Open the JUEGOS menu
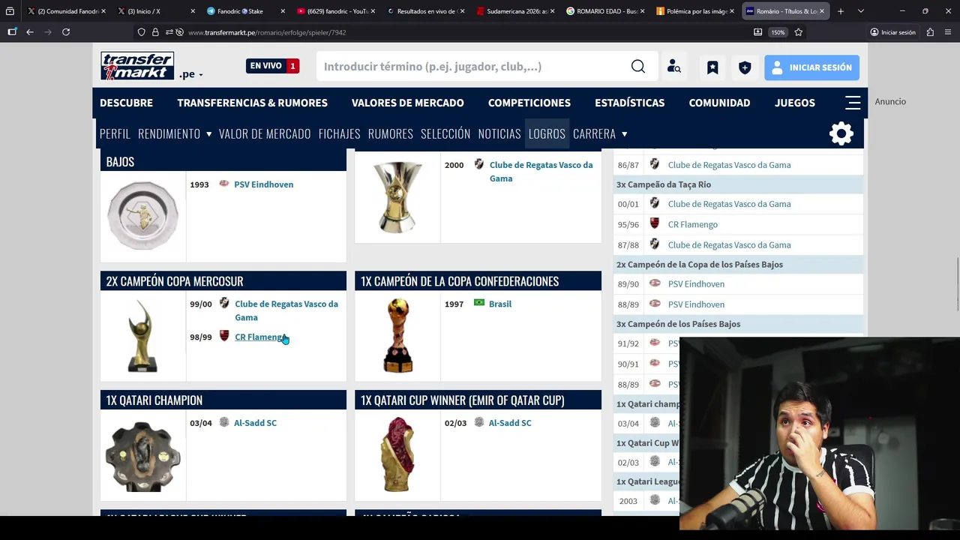The width and height of the screenshot is (960, 540). pyautogui.click(x=795, y=103)
